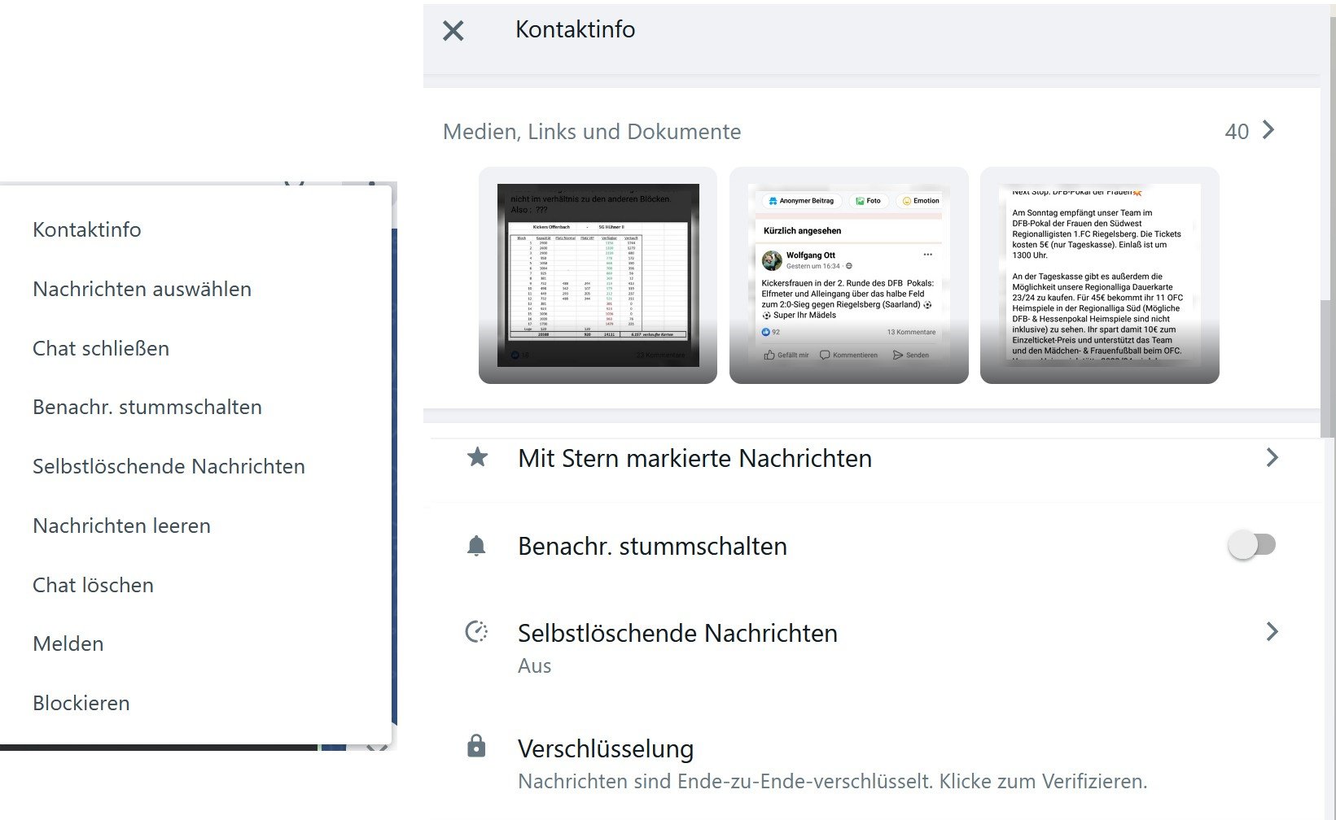
Task: Click Melden in the context menu
Action: coord(68,643)
